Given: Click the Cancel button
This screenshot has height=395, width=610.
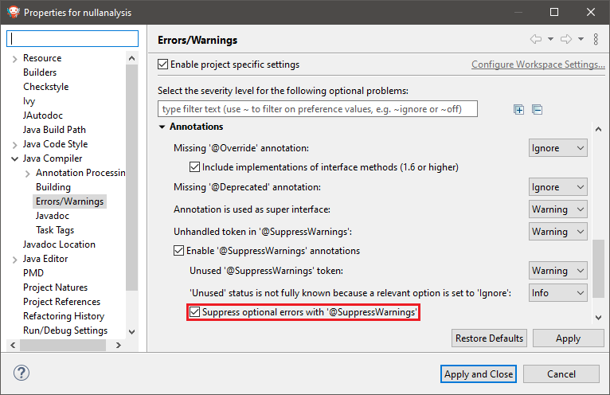Looking at the screenshot, I should (561, 374).
